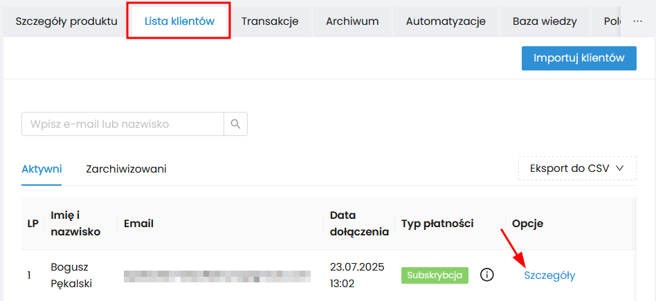The height and width of the screenshot is (301, 656).
Task: Show the Aktywni clients list
Action: pos(42,168)
